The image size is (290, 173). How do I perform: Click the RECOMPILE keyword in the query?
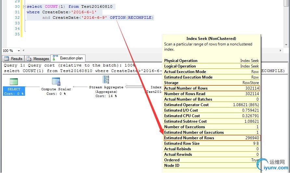click(x=140, y=18)
